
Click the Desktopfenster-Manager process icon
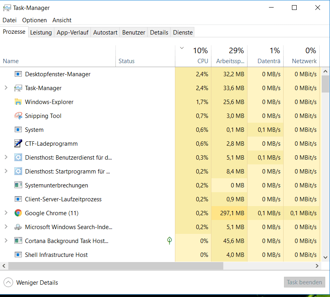tap(18, 74)
